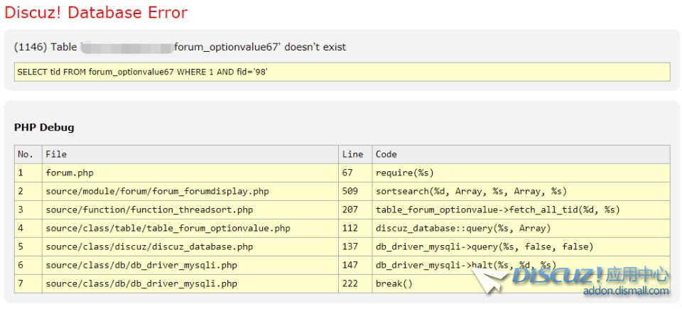Viewport: 682px width, 309px height.
Task: Click line number 509 cell
Action: [x=350, y=191]
